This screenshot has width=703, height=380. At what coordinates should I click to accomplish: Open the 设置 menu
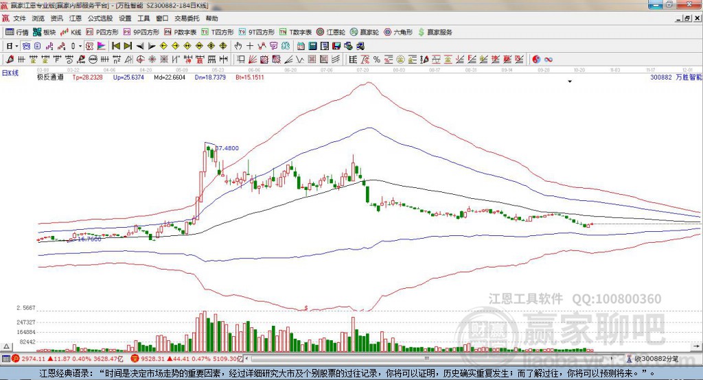[125, 19]
